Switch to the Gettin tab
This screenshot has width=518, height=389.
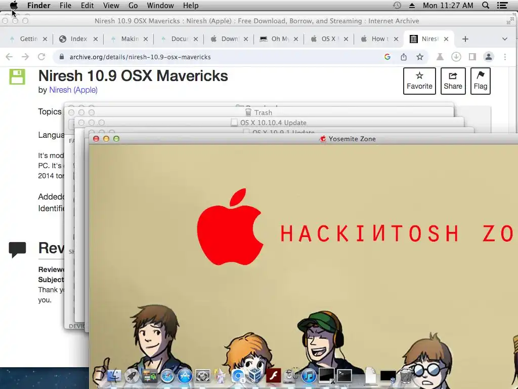click(x=28, y=39)
